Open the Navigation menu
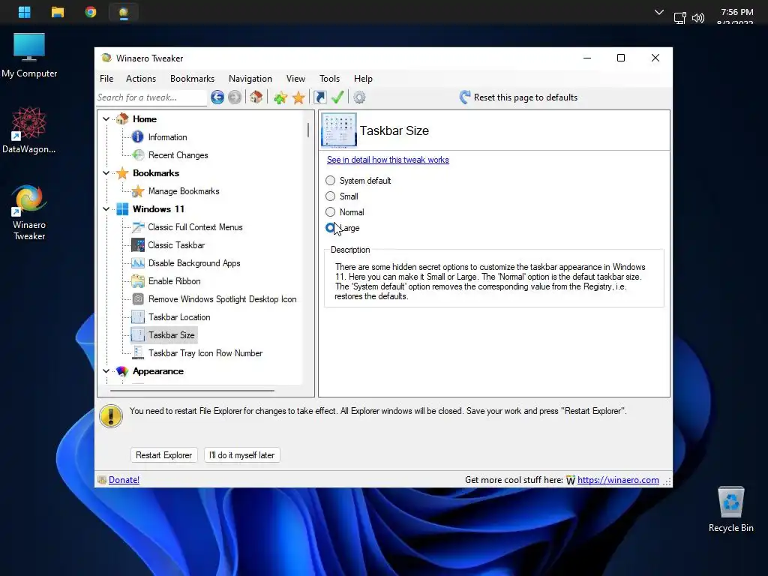768x576 pixels. 250,78
